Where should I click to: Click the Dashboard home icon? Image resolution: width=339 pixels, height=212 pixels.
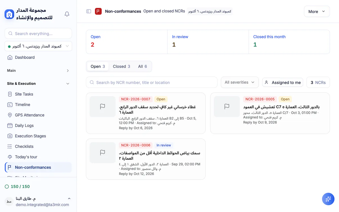(10, 57)
